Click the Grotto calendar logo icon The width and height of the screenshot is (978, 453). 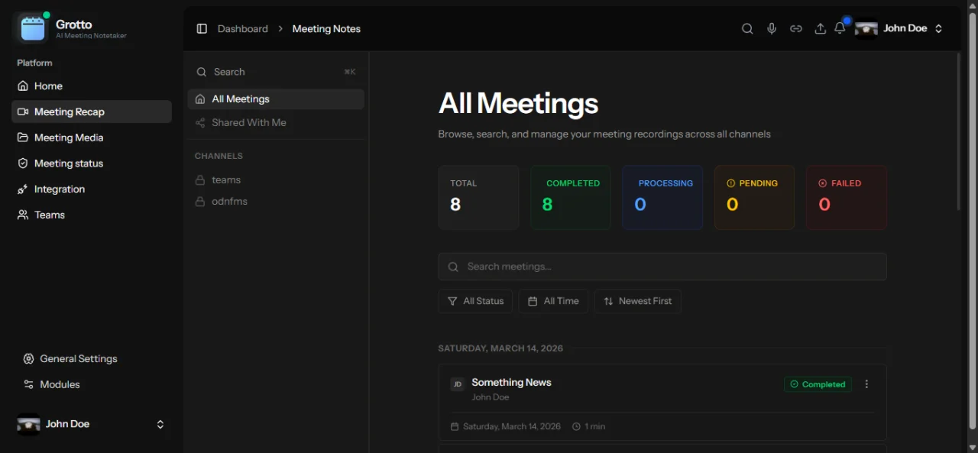tap(33, 28)
